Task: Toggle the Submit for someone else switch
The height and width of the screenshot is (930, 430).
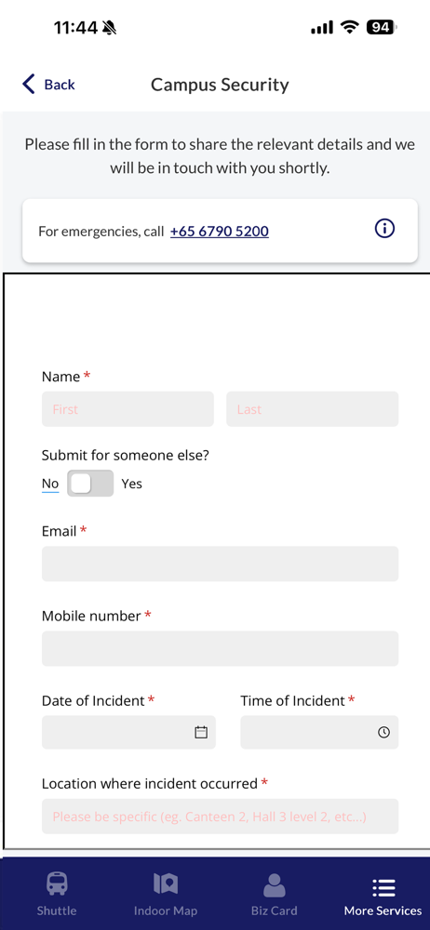Action: coord(90,484)
